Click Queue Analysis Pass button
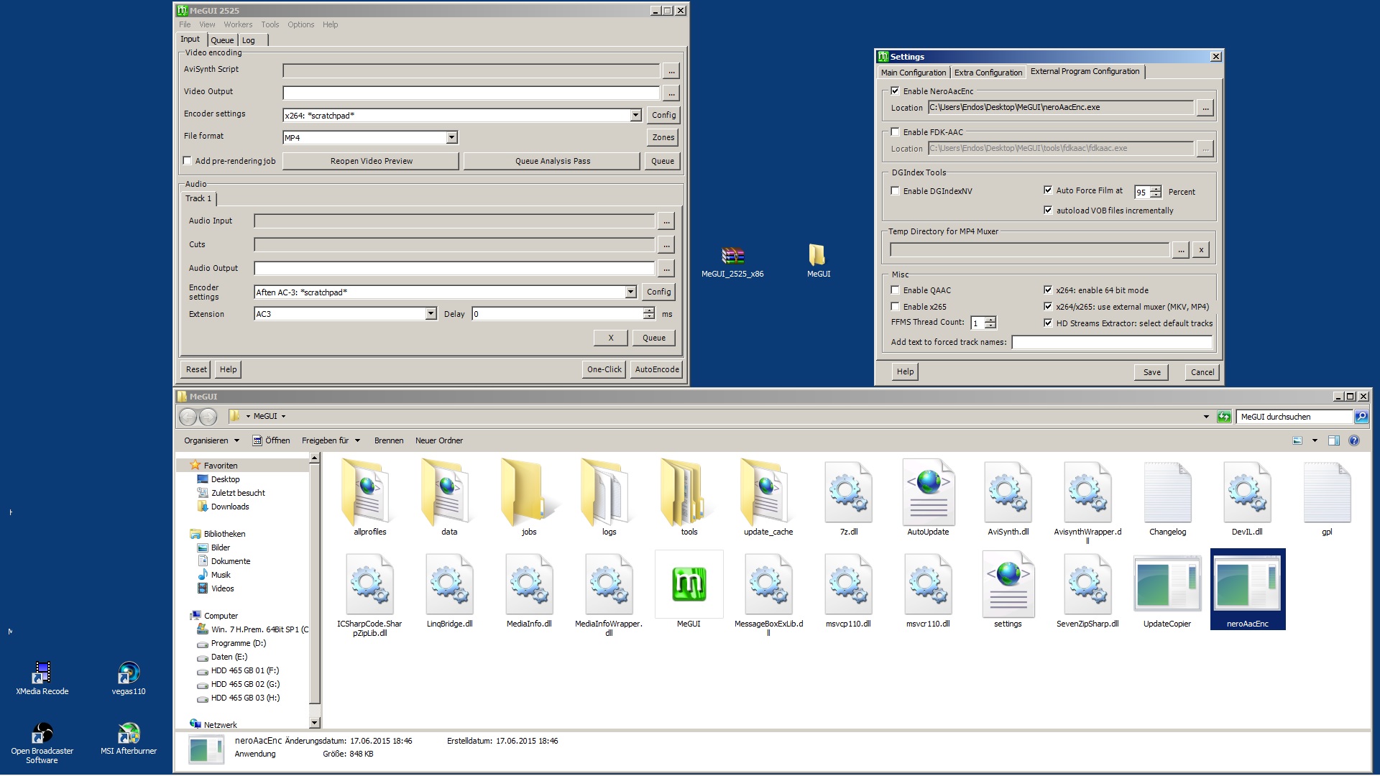This screenshot has height=776, width=1380. point(552,161)
